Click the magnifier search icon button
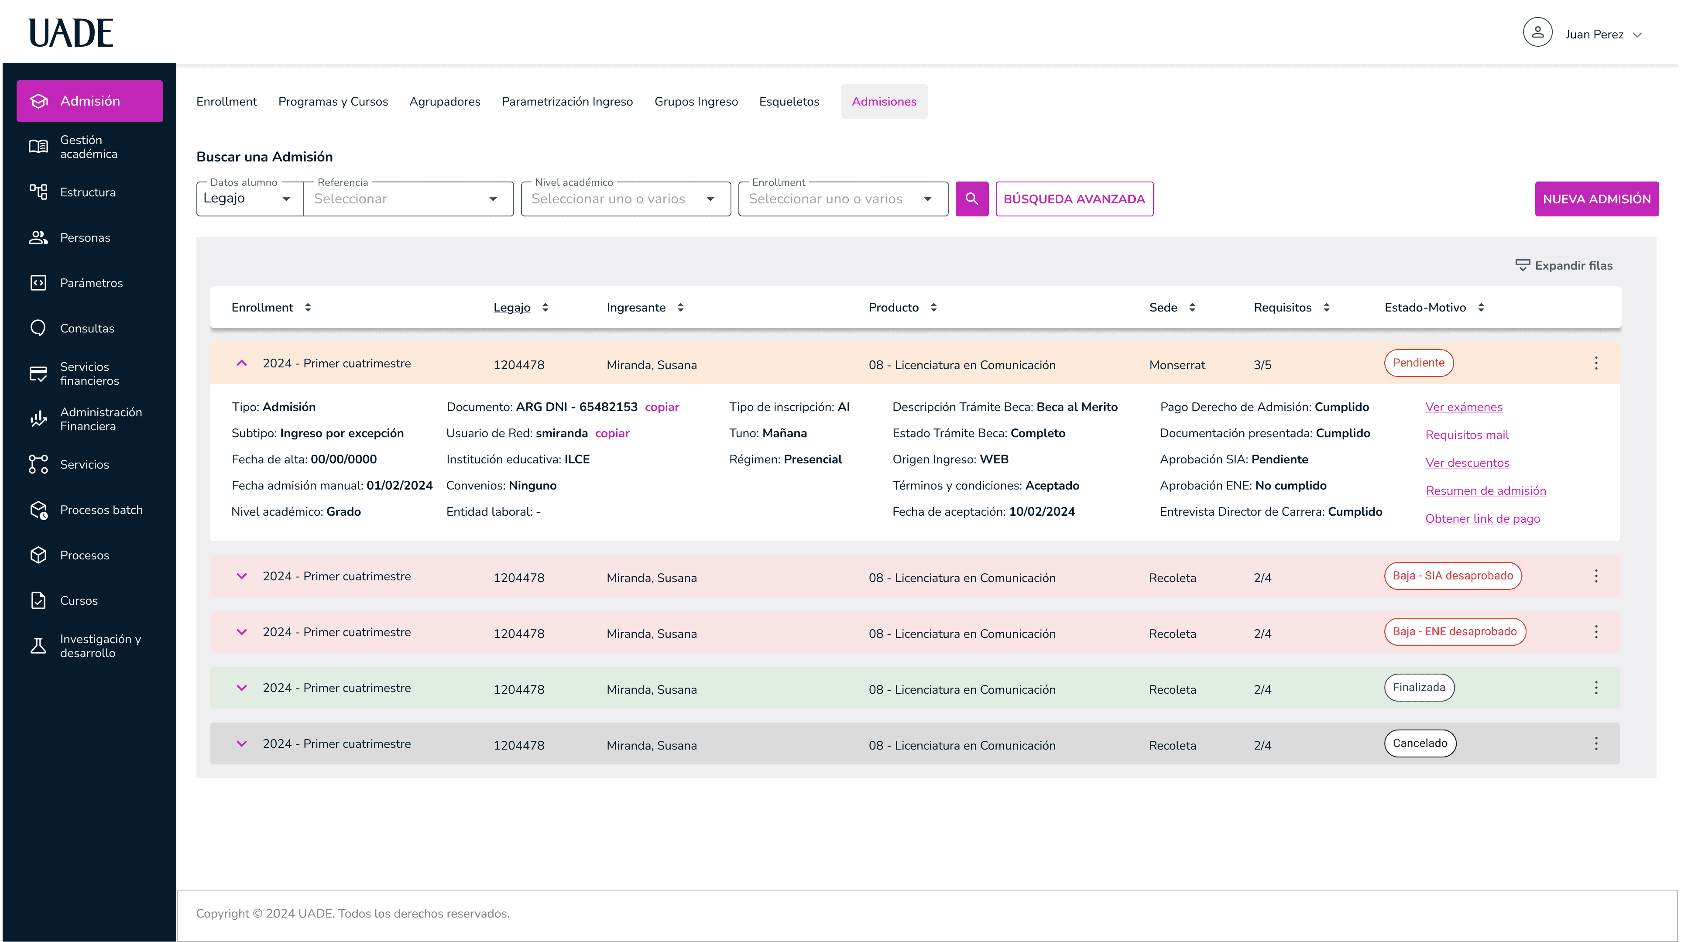The width and height of the screenshot is (1681, 942). pyautogui.click(x=972, y=199)
